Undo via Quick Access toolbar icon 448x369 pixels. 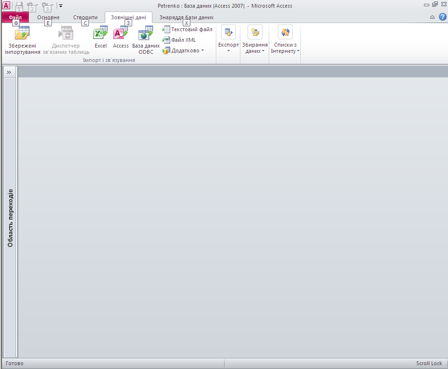(30, 5)
